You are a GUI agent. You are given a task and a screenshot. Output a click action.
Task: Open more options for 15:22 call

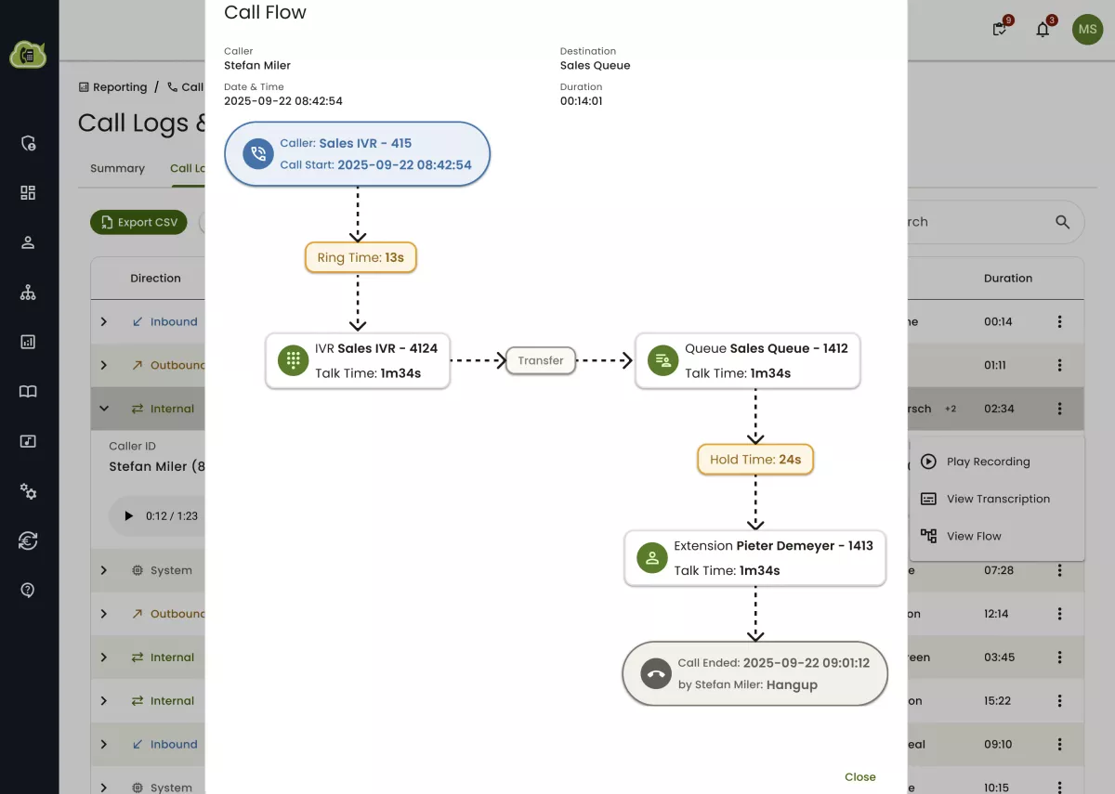click(1059, 701)
